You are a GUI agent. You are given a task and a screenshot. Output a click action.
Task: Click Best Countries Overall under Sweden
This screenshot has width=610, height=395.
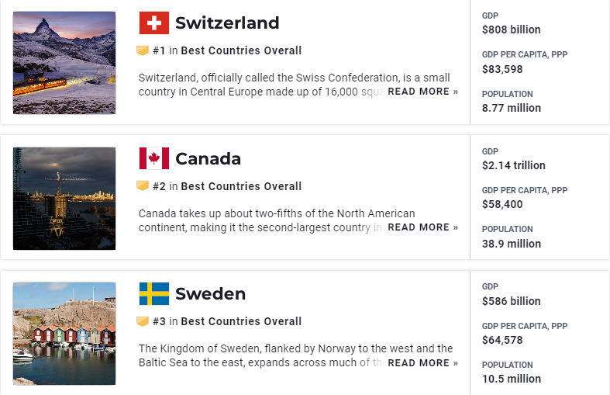[241, 321]
